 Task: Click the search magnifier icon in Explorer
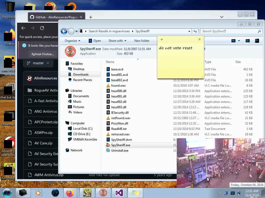pyautogui.click(x=259, y=31)
